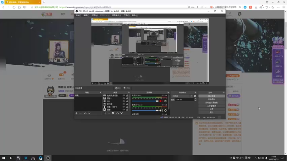Click the OBS preview canvas
This screenshot has width=287, height=161.
[150, 51]
